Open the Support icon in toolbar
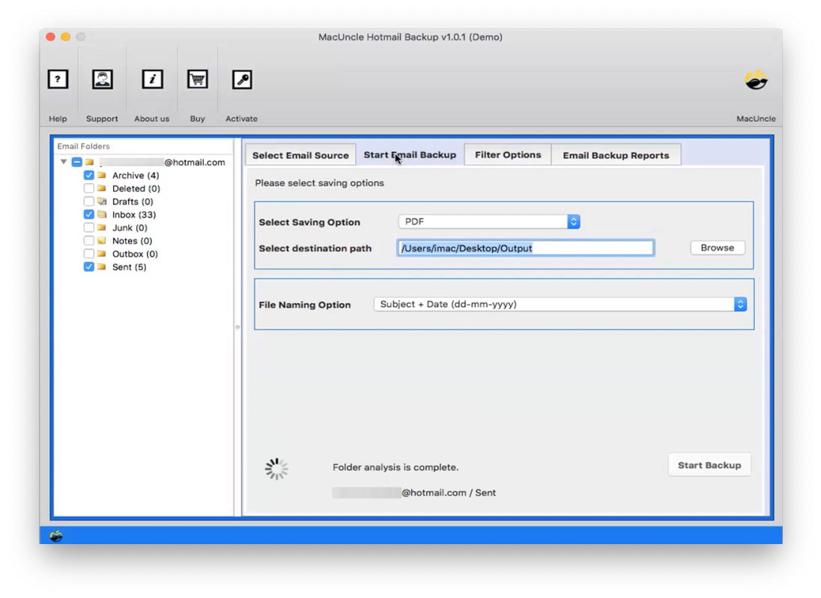The height and width of the screenshot is (598, 821). [102, 79]
